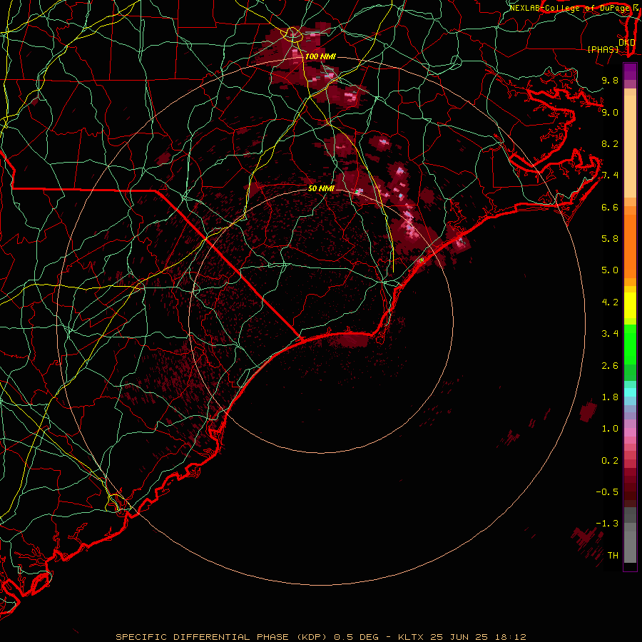Click the "18:12" timestamp in caption

click(510, 637)
